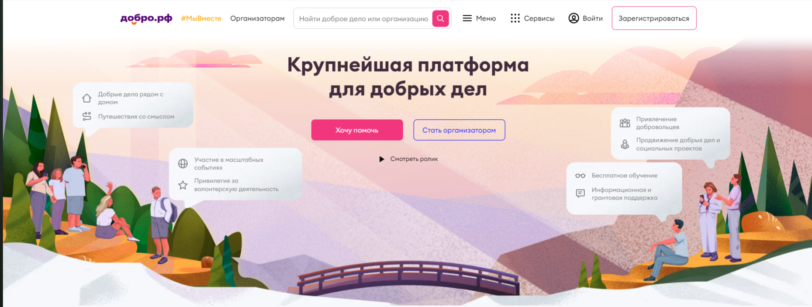Screen dimensions: 812x307
Task: Open the Сервисы grid icon
Action: coord(515,18)
